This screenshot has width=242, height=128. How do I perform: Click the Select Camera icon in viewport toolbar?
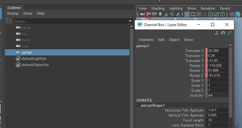click(x=142, y=14)
